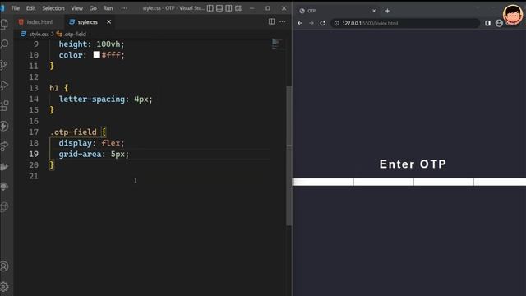Close the OTP browser tab
Screen dimensions: 526x296
tap(374, 11)
